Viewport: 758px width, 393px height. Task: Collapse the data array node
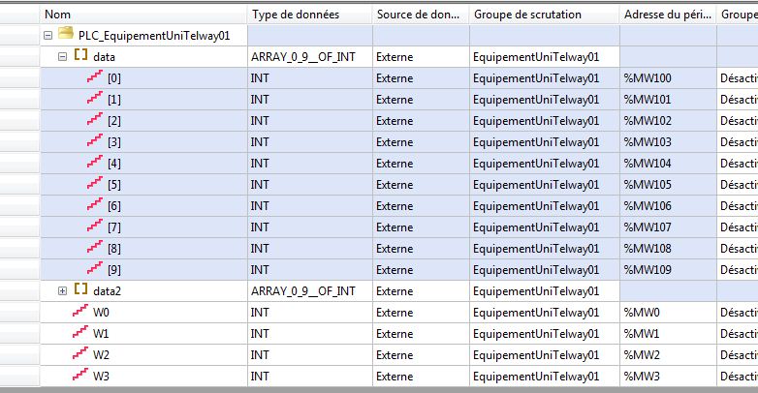point(63,57)
